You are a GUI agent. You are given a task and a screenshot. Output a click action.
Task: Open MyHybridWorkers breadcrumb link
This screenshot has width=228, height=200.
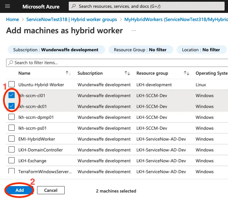click(176, 19)
